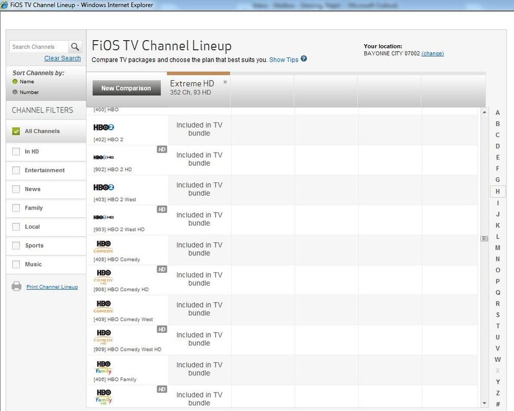Image resolution: width=514 pixels, height=411 pixels.
Task: Jump to channels starting with K
Action: pos(498,225)
